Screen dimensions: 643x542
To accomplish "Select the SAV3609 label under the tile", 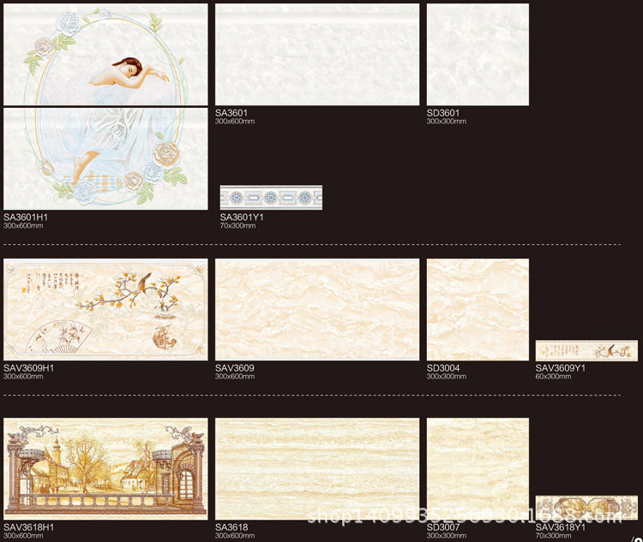I will tap(234, 368).
